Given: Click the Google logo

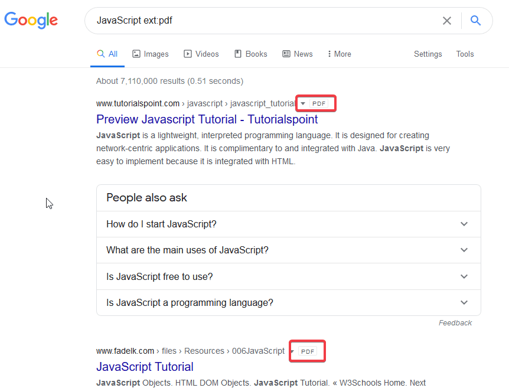Looking at the screenshot, I should click(x=31, y=20).
